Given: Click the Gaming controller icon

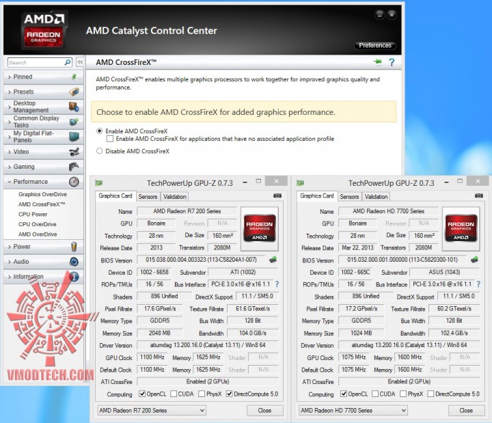Looking at the screenshot, I should [74, 167].
